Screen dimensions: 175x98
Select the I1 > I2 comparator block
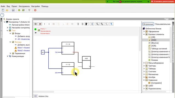coord(68,48)
